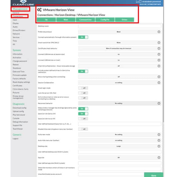Viewport: 177px width, 177px height.
Task: Open the Certificate check behavior dropdown
Action: [120, 48]
